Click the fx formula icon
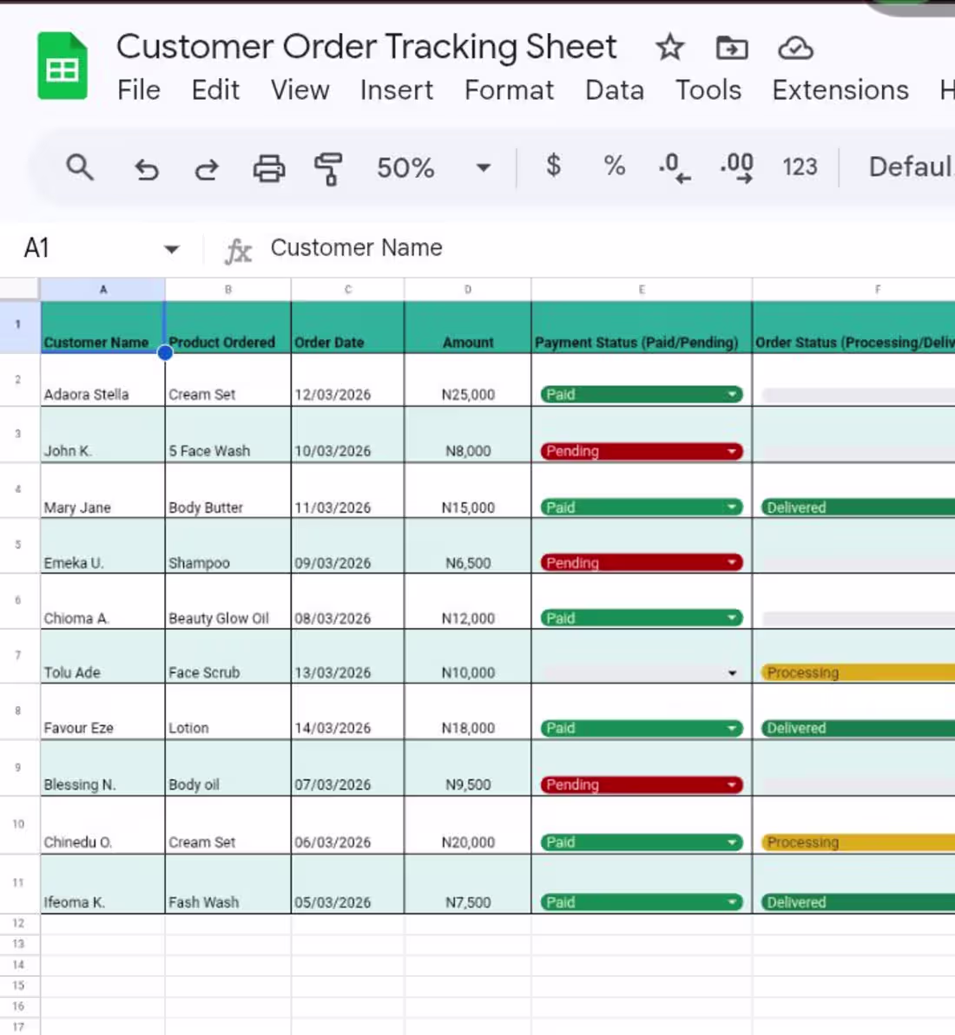This screenshot has width=955, height=1035. (x=238, y=250)
